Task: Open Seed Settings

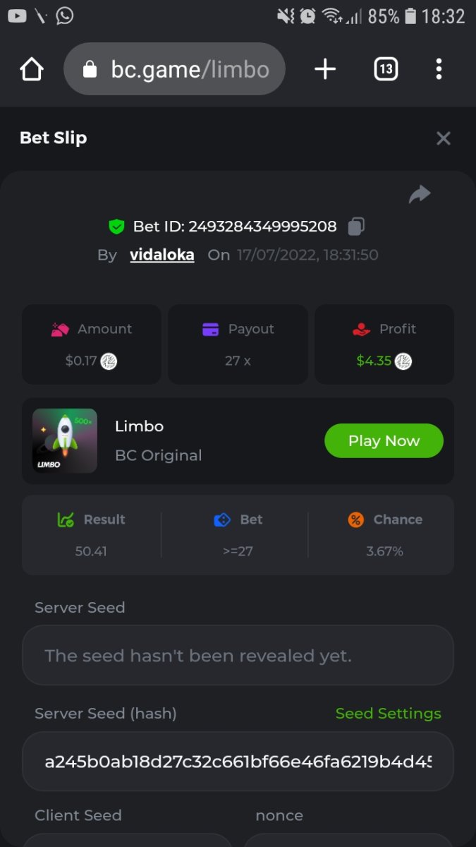Action: [x=388, y=714]
